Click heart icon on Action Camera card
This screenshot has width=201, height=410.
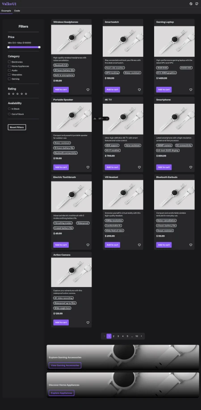[88, 323]
